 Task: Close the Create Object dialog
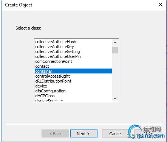pyautogui.click(x=161, y=5)
